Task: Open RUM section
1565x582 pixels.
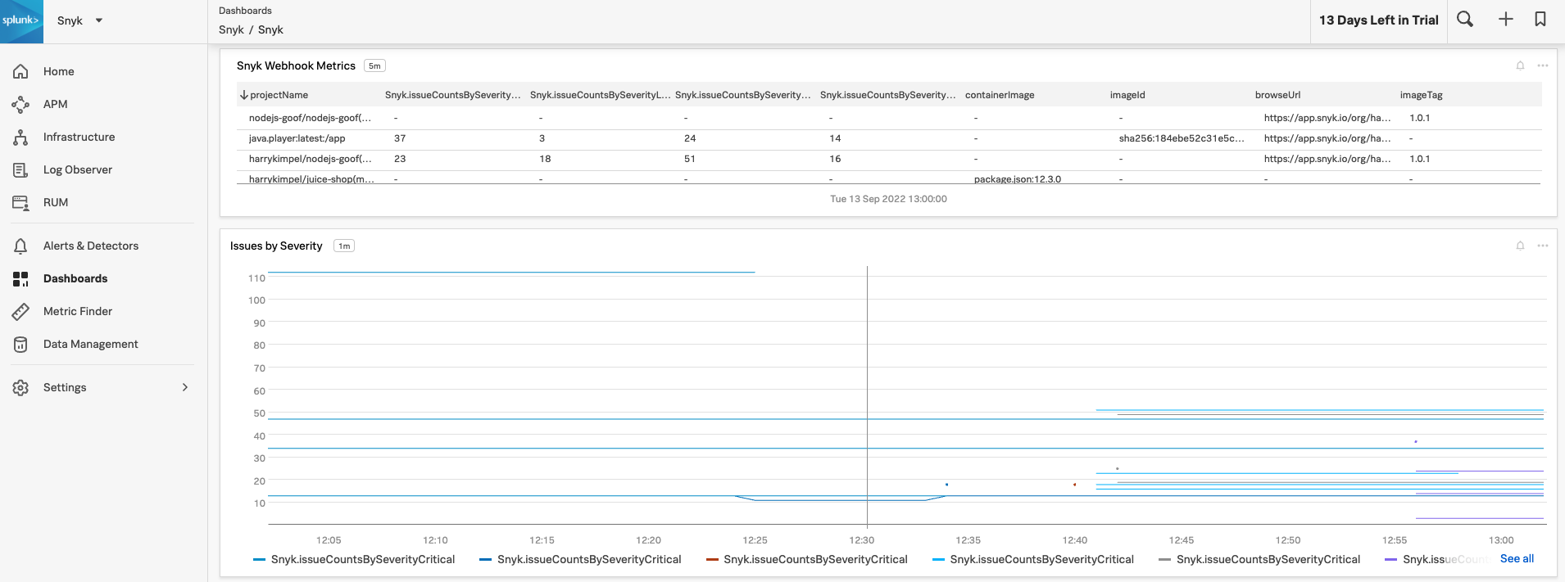Action: tap(56, 202)
